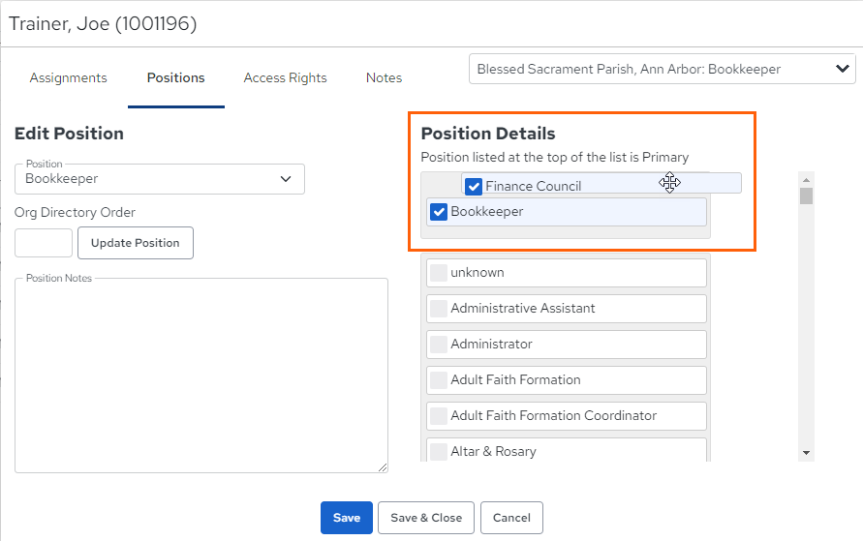Click the chevron arrow of parish selector
The height and width of the screenshot is (541, 863).
842,69
